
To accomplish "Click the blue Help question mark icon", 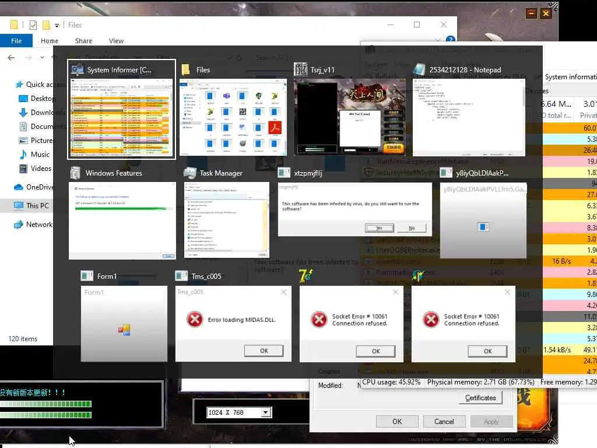I will 451,38.
